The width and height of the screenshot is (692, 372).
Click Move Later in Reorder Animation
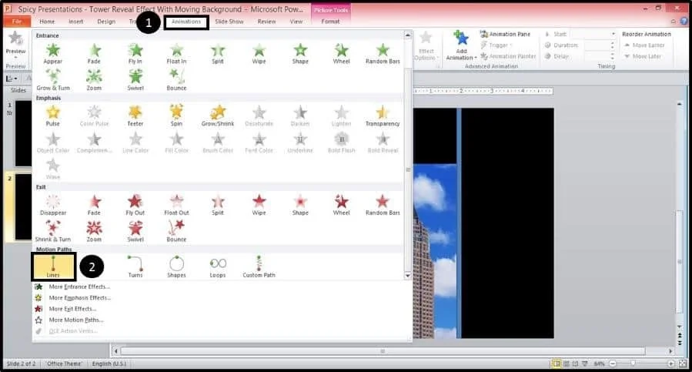pyautogui.click(x=643, y=56)
